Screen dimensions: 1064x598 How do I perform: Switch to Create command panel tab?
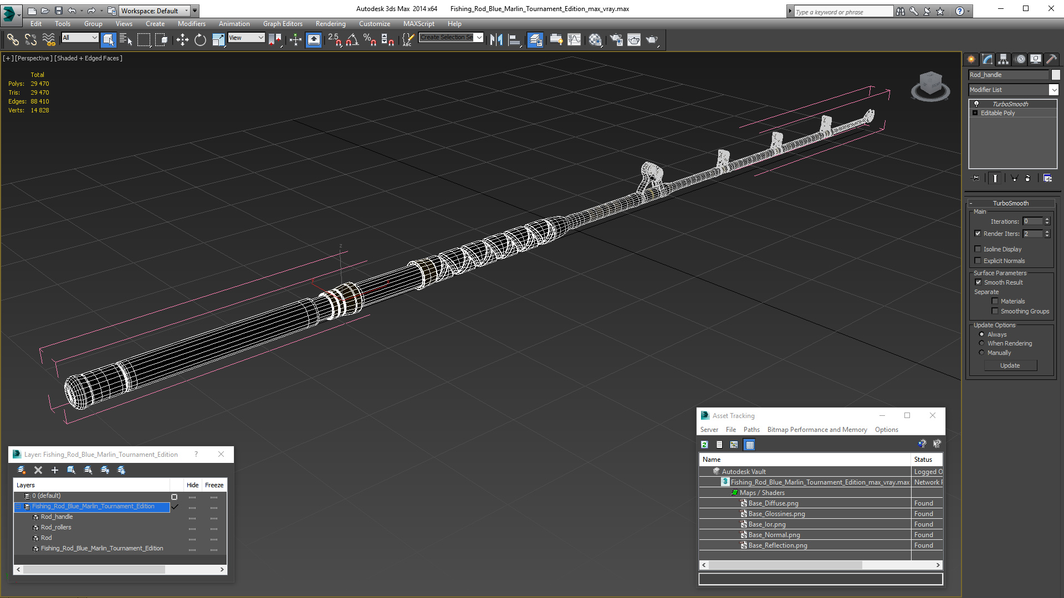pos(971,59)
